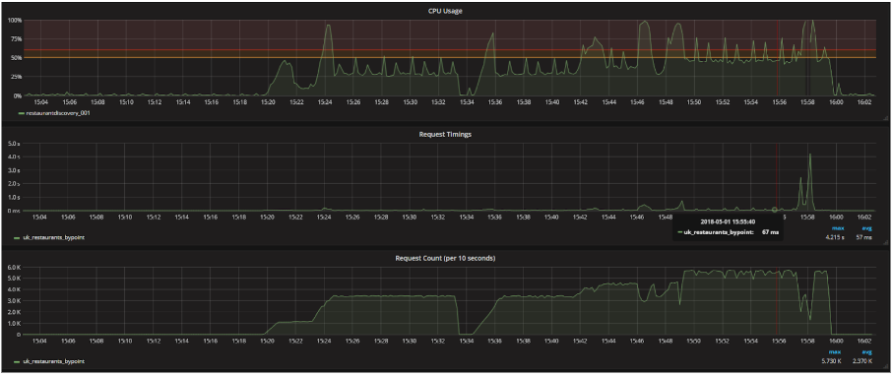Click the 2018-05-01 15:55:40 tooltip timestamp

(x=728, y=222)
